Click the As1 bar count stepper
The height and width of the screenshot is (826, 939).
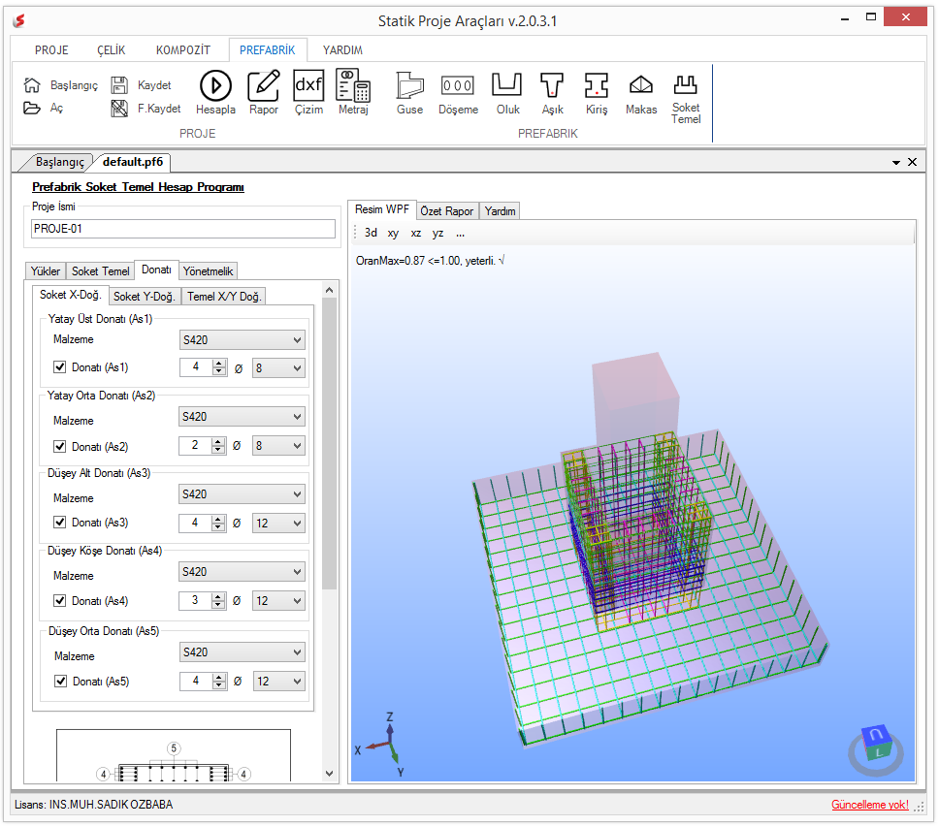click(219, 366)
